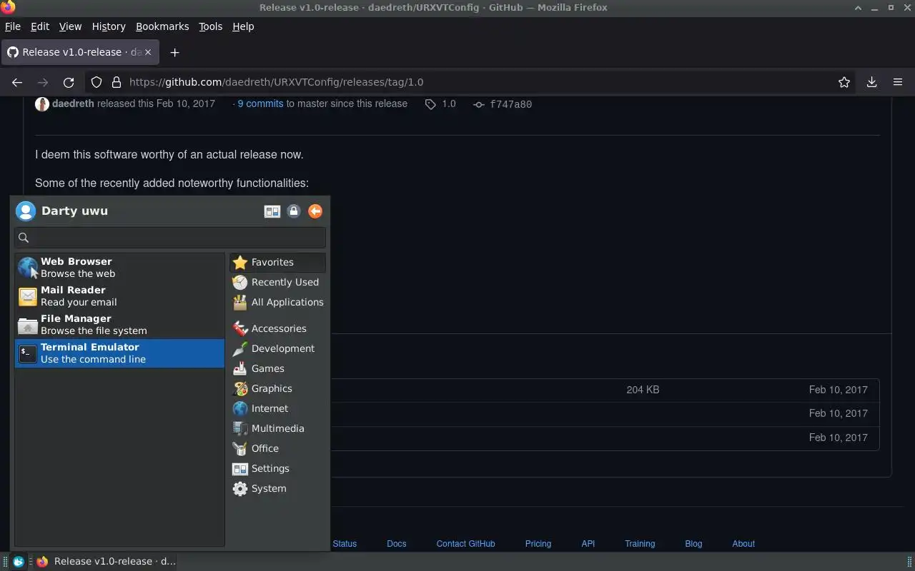Launch Terminal Emulator

(119, 353)
